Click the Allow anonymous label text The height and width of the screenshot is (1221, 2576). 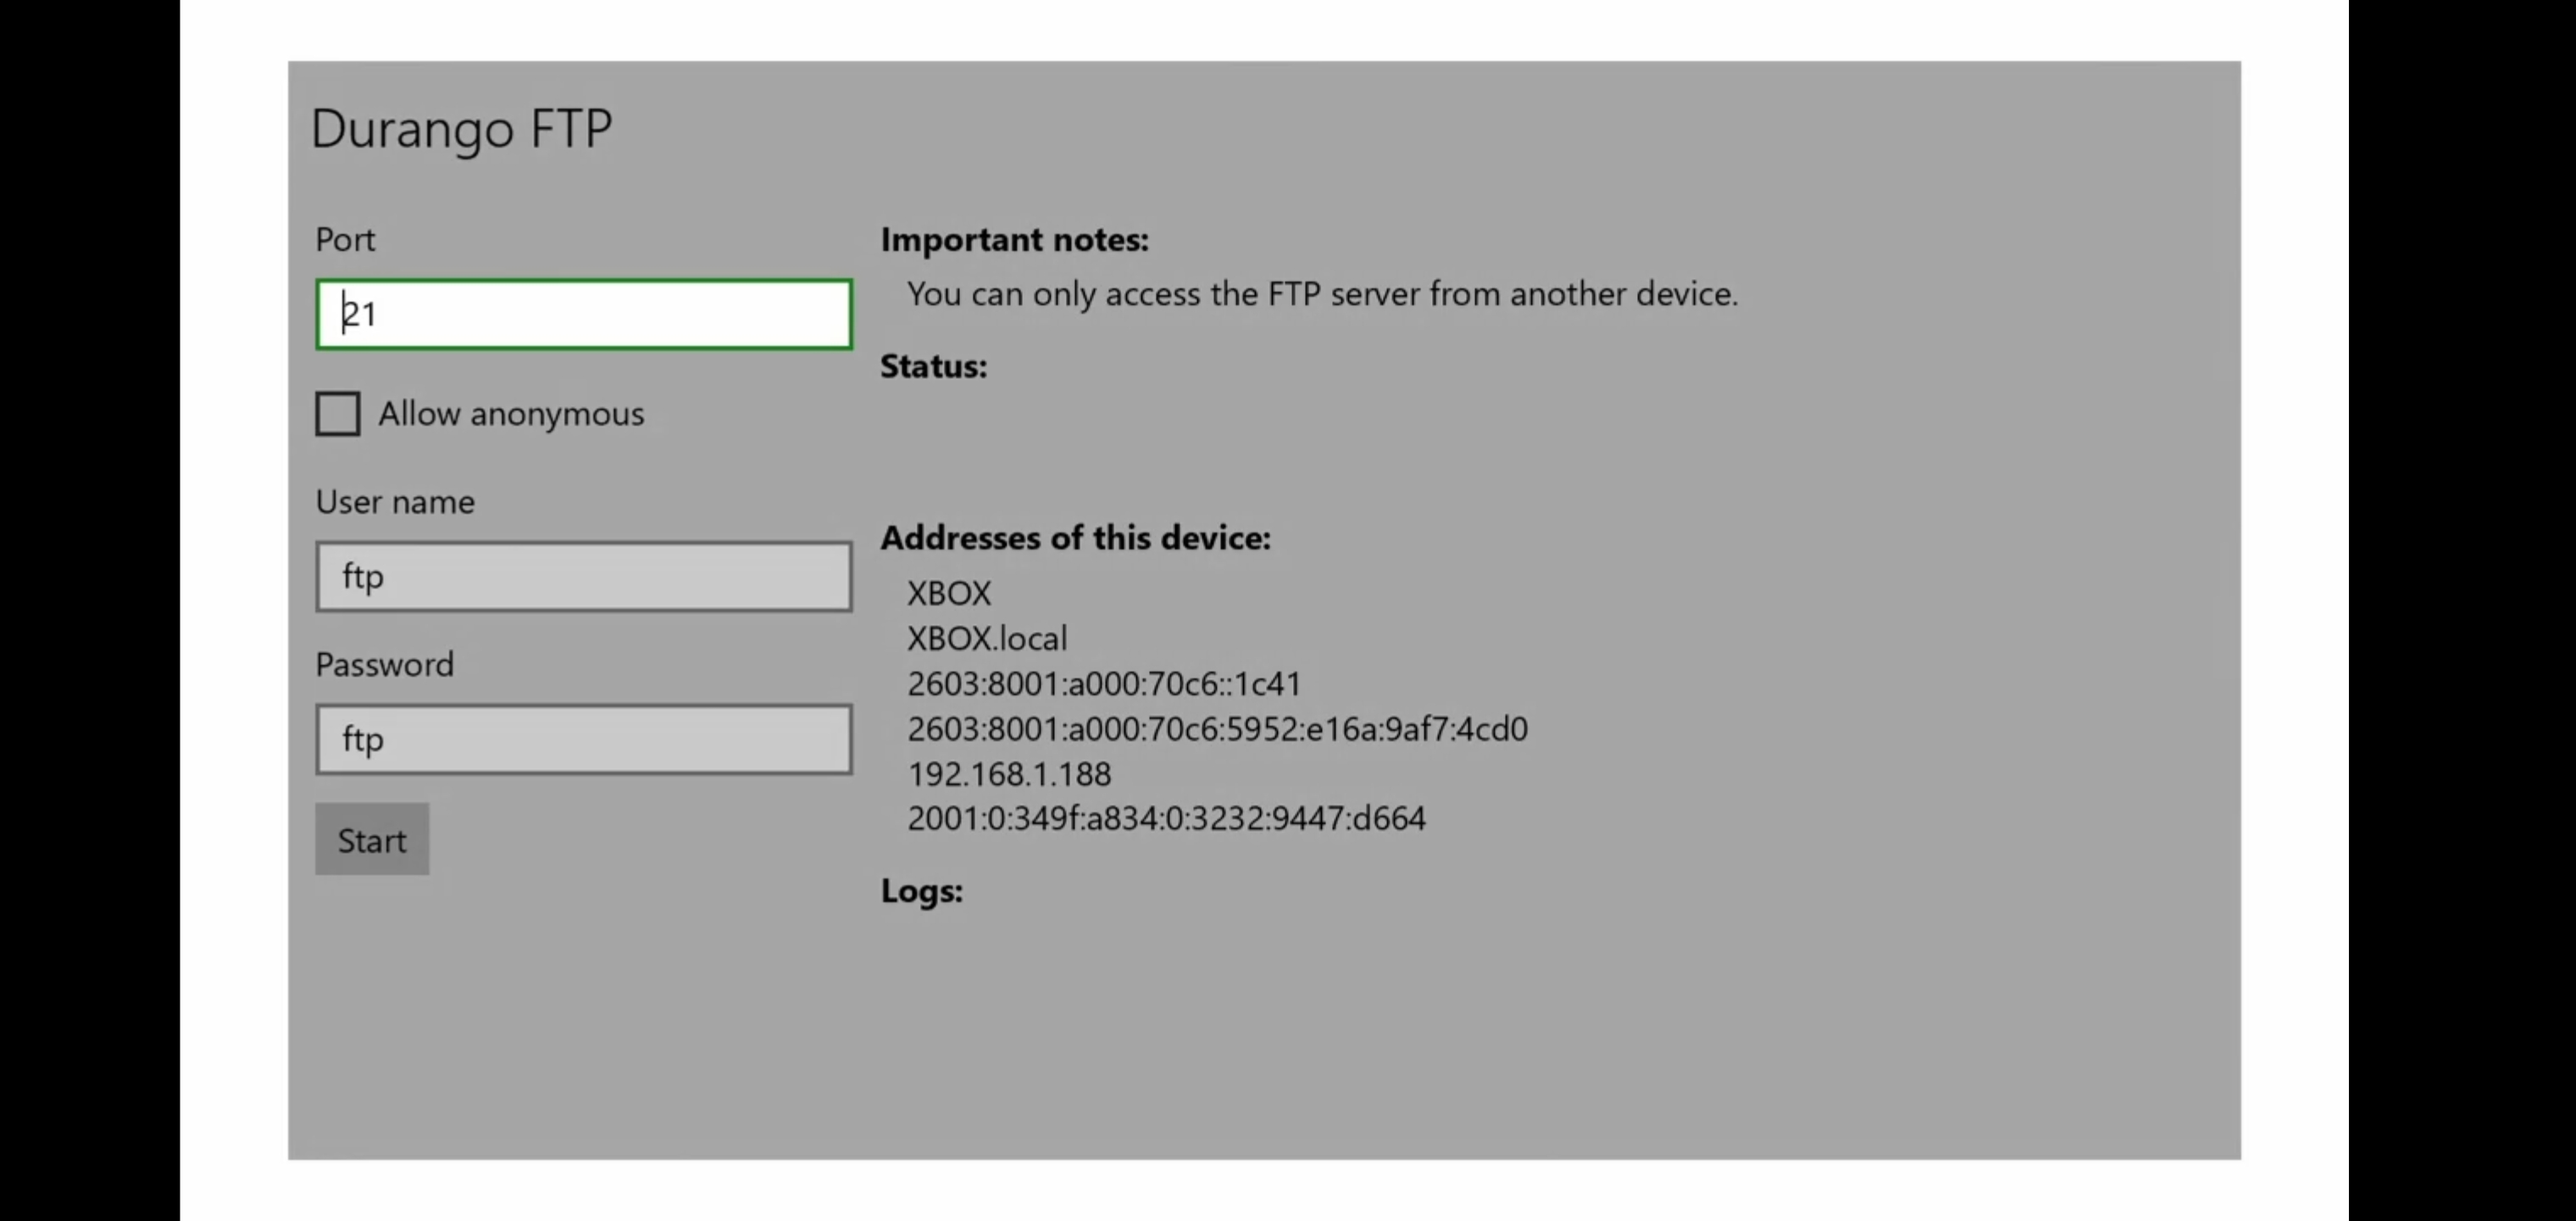(x=511, y=415)
